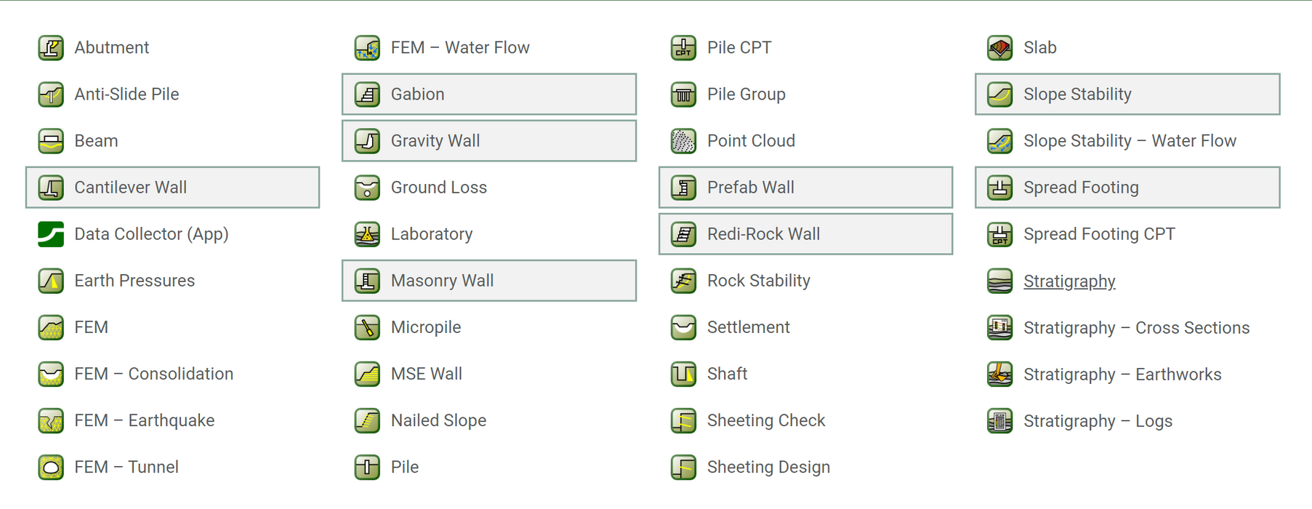Image resolution: width=1312 pixels, height=509 pixels.
Task: Click the Abutment program icon
Action: point(51,48)
